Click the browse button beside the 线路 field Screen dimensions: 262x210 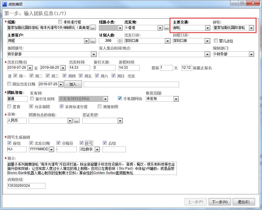tap(93, 28)
